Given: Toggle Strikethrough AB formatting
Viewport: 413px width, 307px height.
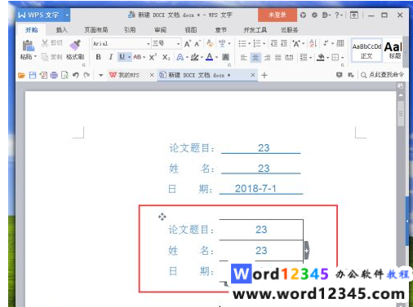Looking at the screenshot, I should 137,57.
